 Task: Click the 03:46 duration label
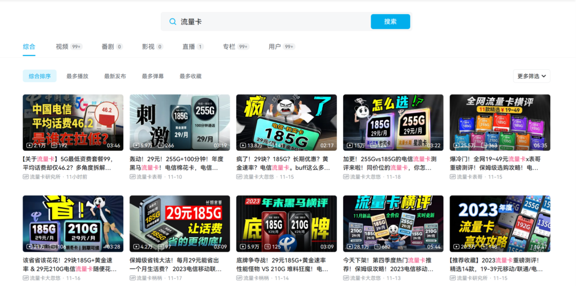pyautogui.click(x=113, y=146)
